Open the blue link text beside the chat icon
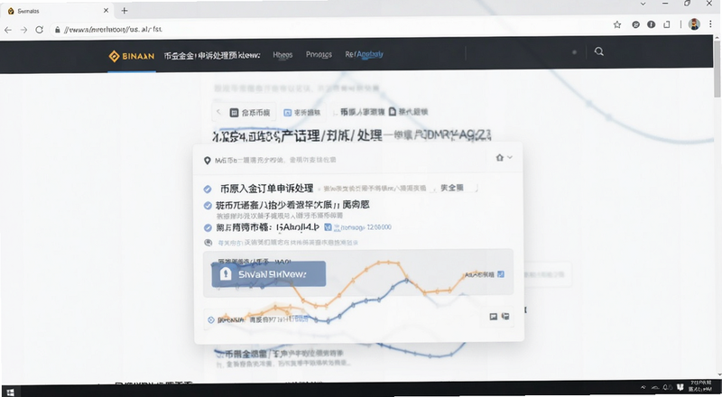 [x=288, y=242]
